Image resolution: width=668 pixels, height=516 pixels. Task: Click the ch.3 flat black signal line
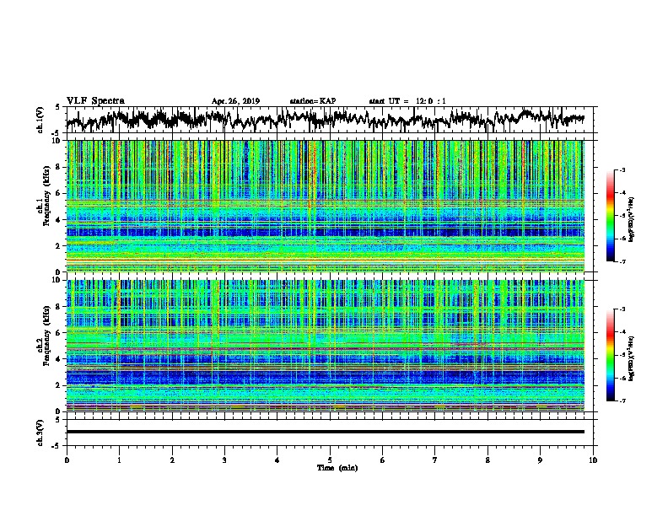tap(325, 432)
